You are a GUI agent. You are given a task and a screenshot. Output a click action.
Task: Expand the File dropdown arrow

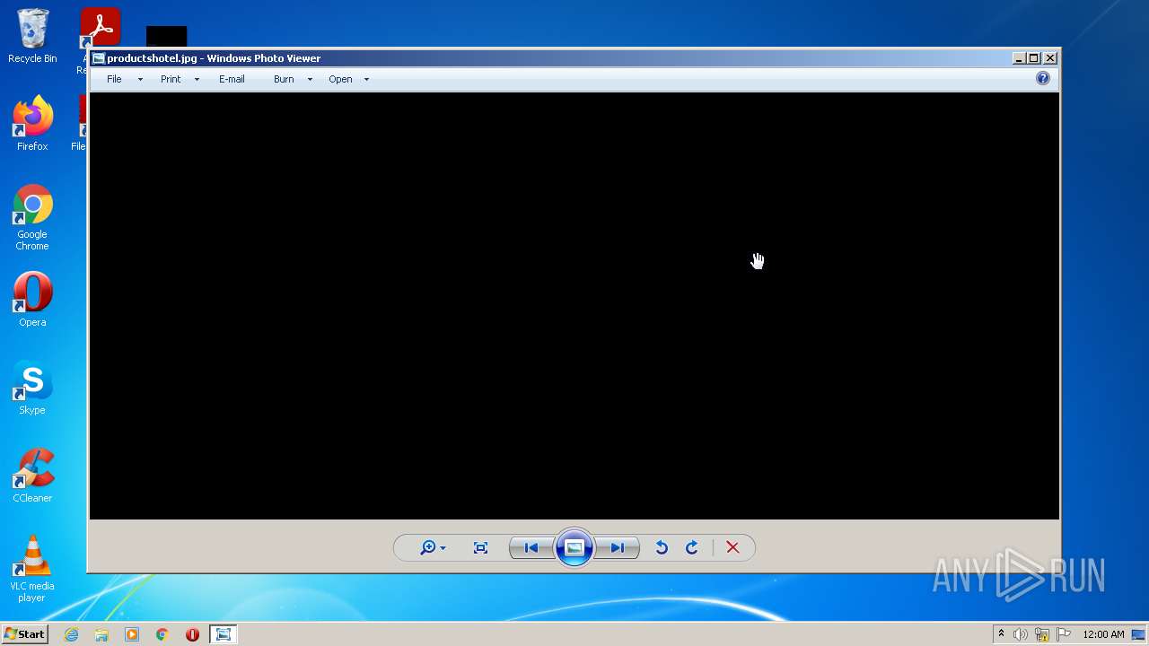tap(140, 80)
